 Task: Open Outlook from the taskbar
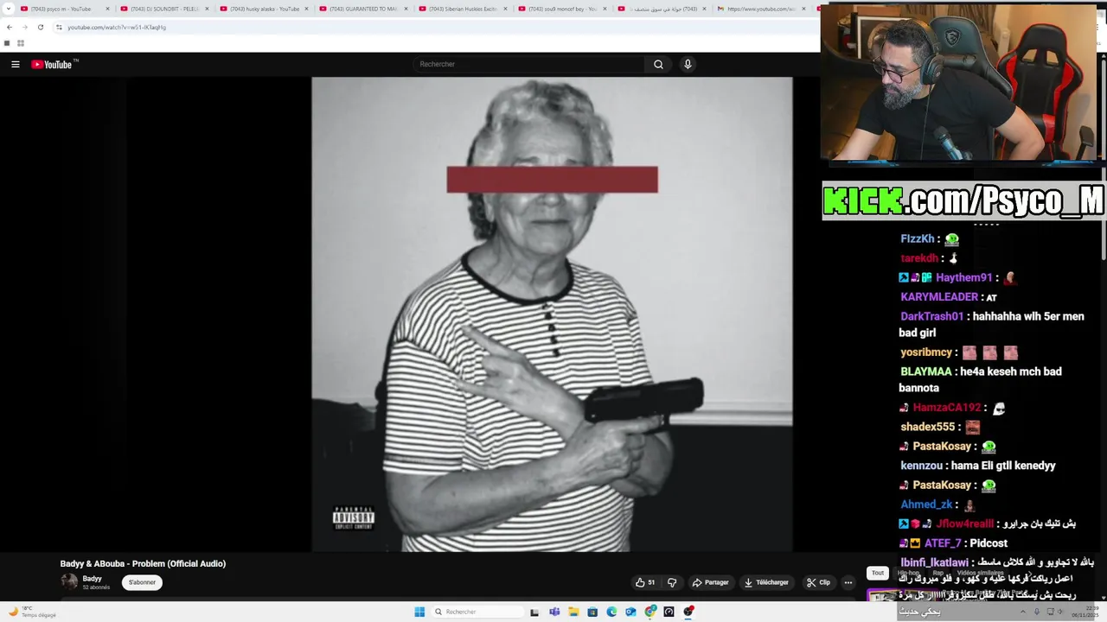click(x=630, y=612)
